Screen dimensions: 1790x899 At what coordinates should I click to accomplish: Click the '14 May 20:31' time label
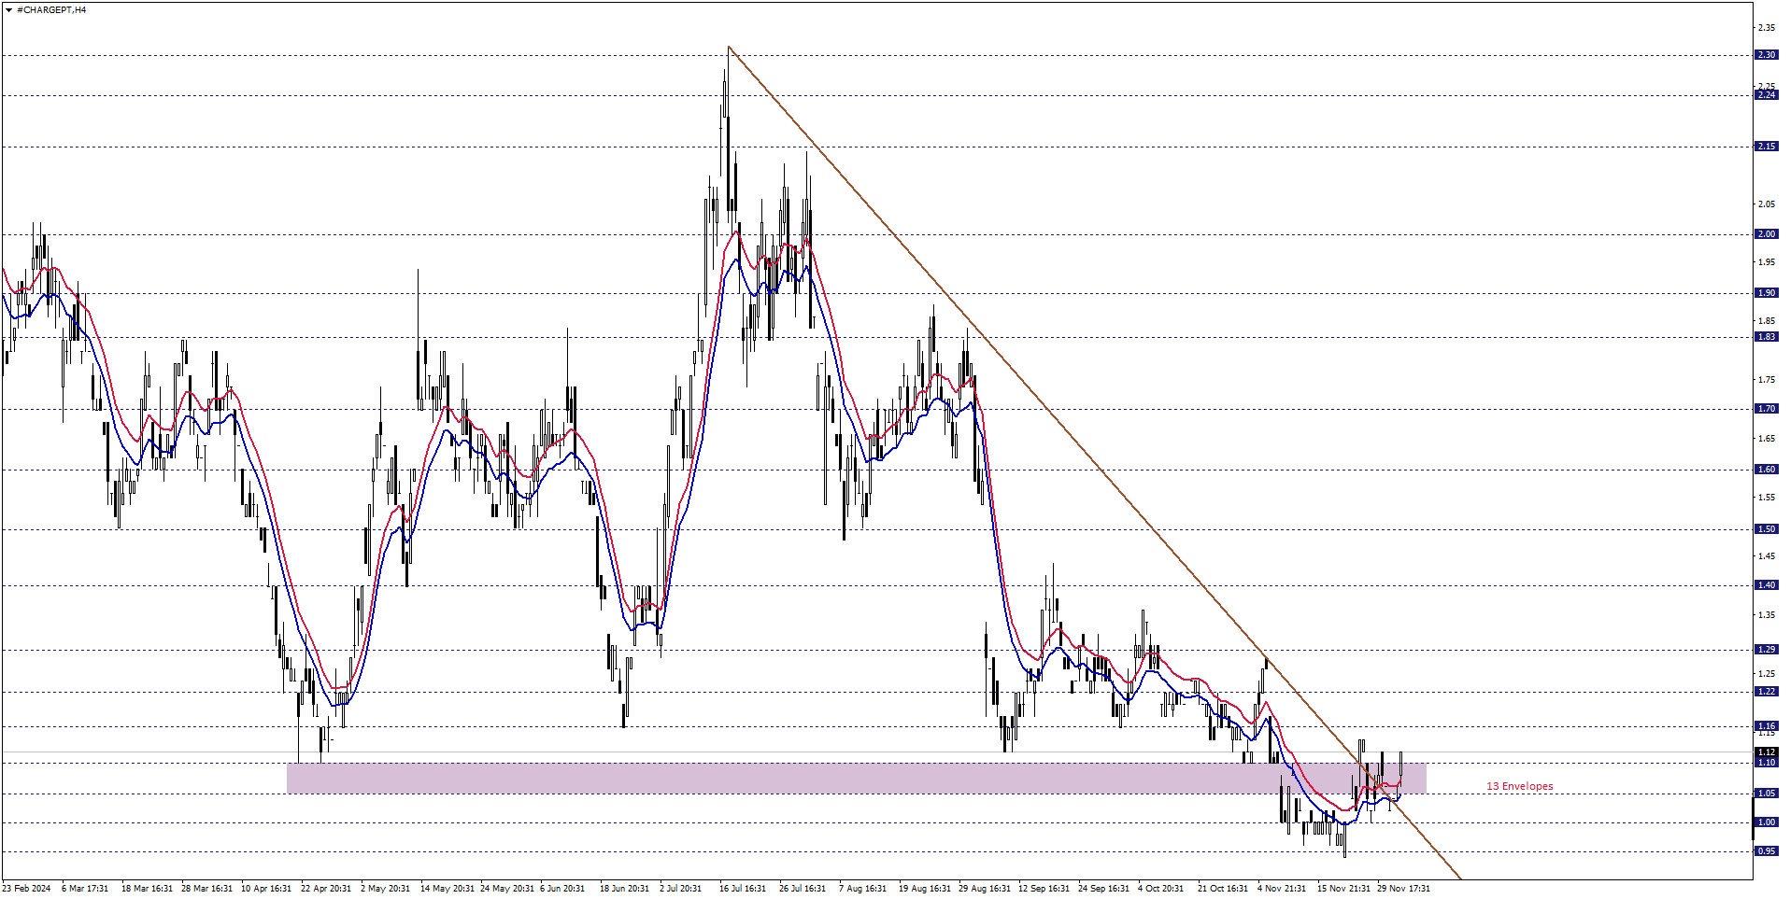(x=447, y=889)
